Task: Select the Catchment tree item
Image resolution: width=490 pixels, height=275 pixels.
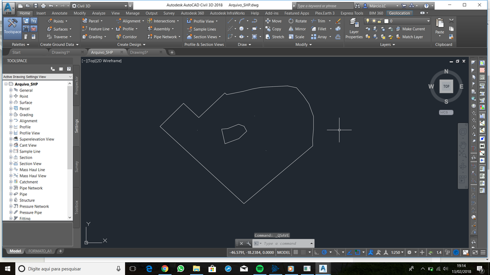Action: 28,182
